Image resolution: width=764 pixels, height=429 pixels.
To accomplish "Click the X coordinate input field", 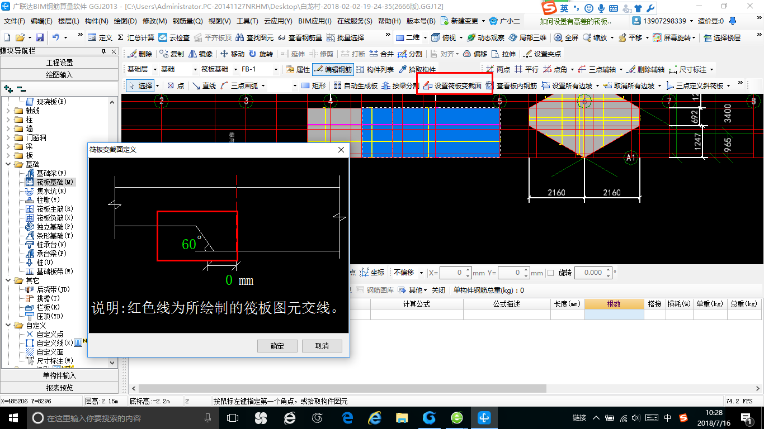I will click(455, 273).
